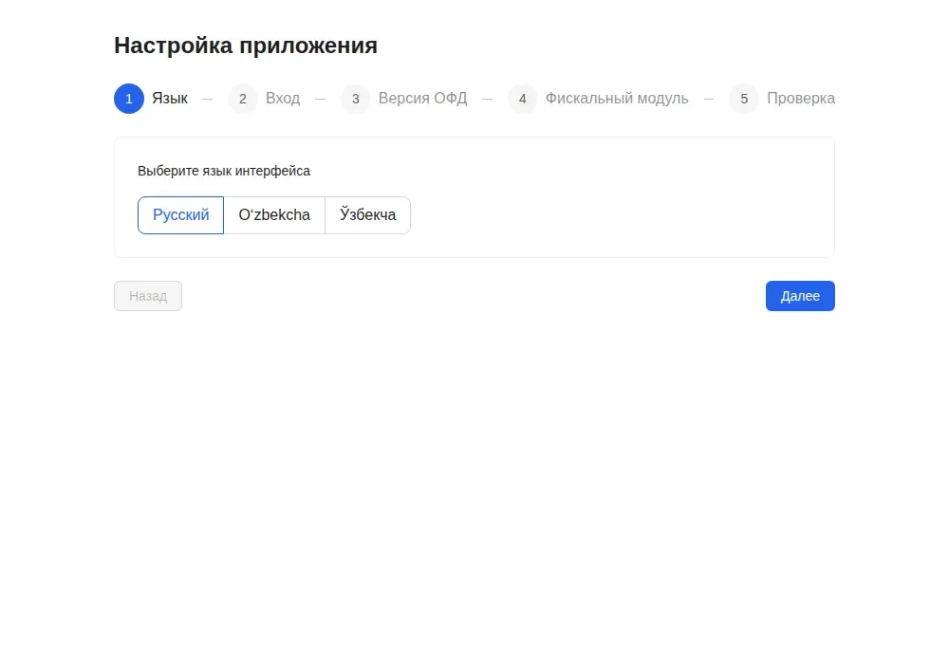This screenshot has height=645, width=949.
Task: Click the Язык step label
Action: click(170, 98)
